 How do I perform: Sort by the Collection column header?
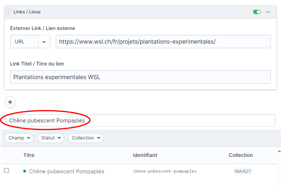pos(241,155)
